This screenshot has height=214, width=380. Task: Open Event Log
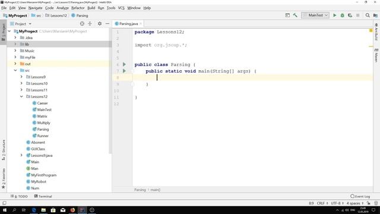tap(360, 196)
